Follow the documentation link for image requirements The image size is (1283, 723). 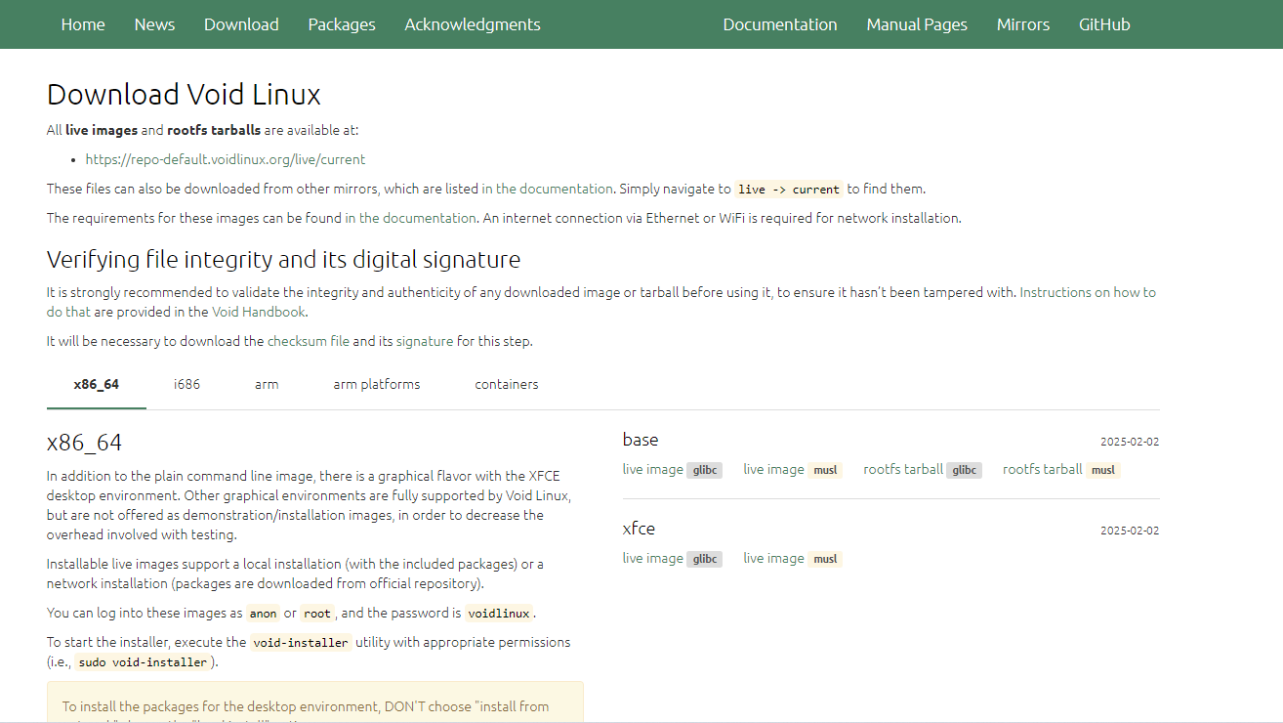(411, 218)
